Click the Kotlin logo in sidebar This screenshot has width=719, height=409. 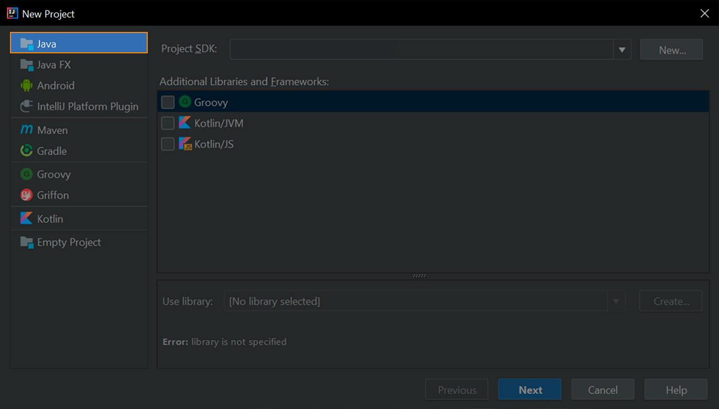pos(26,219)
